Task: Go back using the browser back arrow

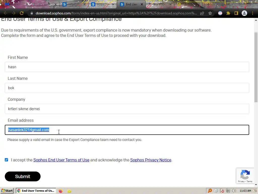Action: 6,13
